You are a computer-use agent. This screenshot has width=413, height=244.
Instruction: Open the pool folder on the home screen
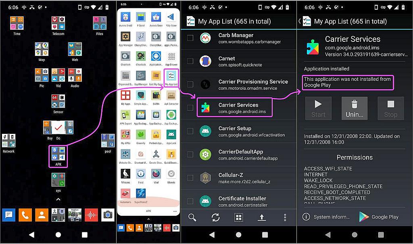coord(108,144)
